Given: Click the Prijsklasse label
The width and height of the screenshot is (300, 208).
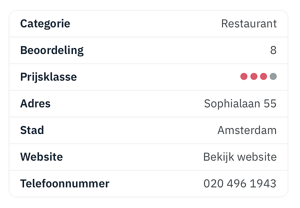Looking at the screenshot, I should coord(48,77).
